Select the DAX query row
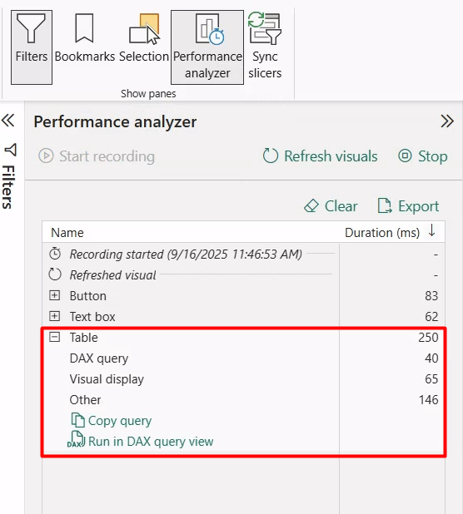Viewport: 463px width, 514px height. tap(244, 358)
